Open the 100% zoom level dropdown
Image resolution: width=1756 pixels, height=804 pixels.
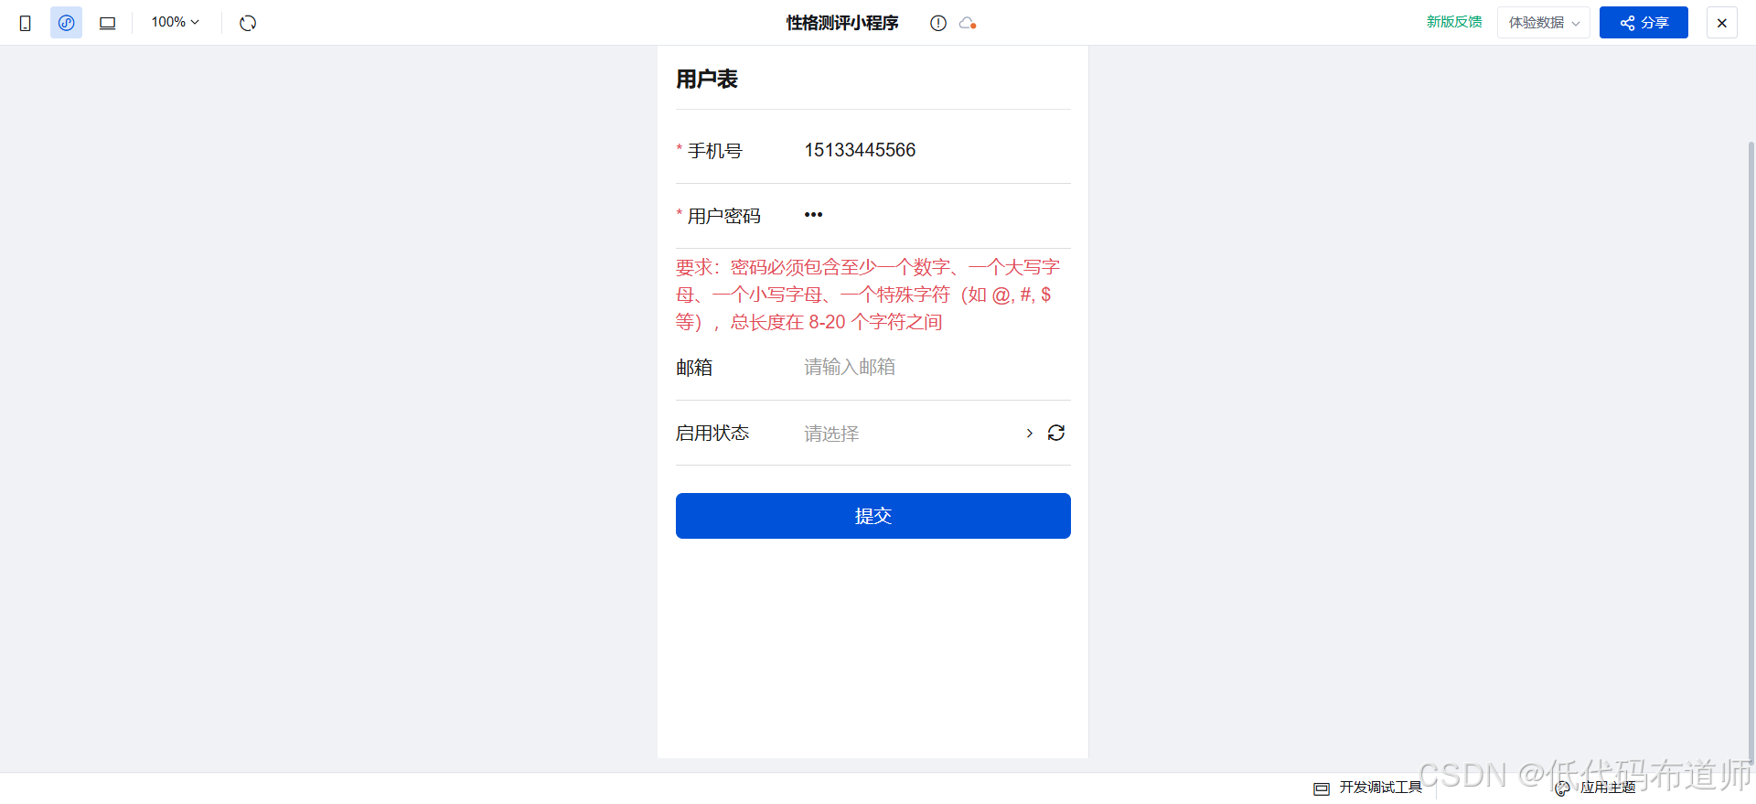[x=176, y=22]
